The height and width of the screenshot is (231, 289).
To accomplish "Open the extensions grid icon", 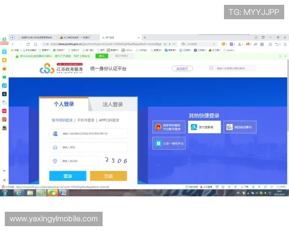I will 262,44.
